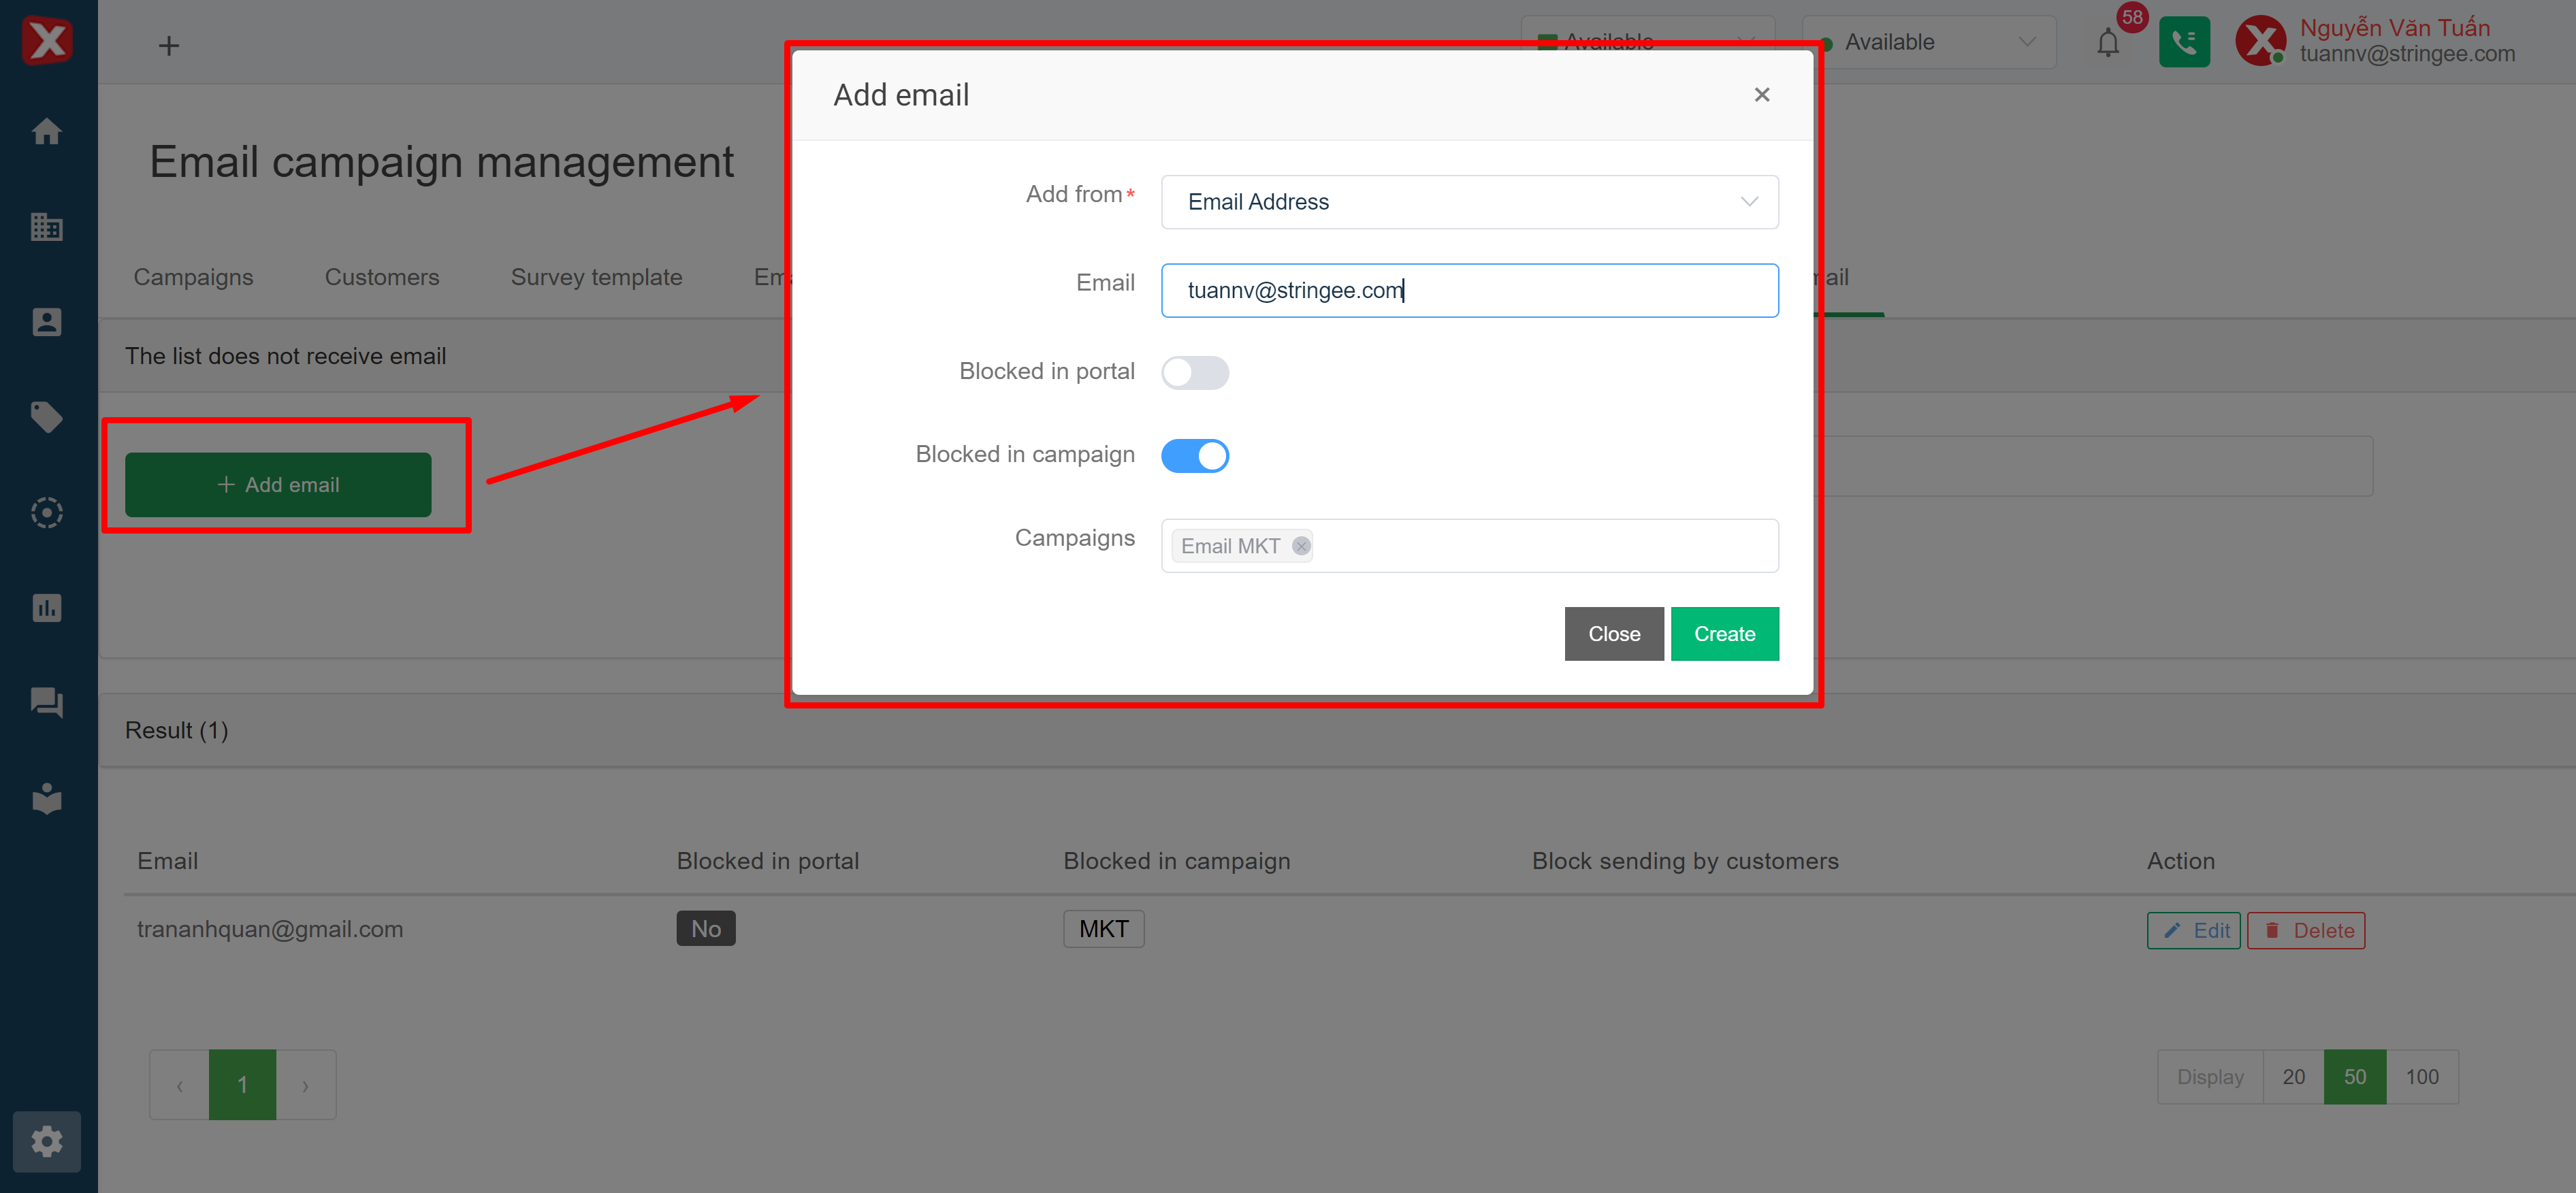Open the Available status dropdown
The image size is (2576, 1193).
click(1927, 43)
